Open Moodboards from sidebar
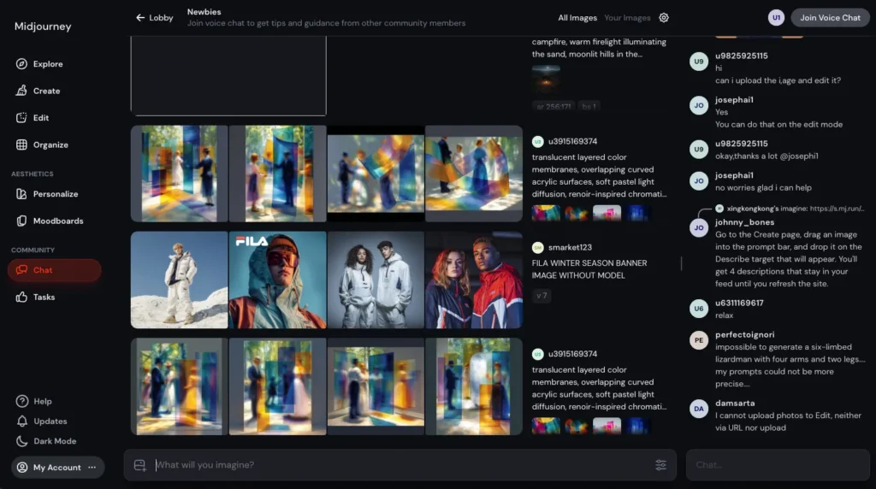Viewport: 876px width, 489px height. [x=57, y=221]
